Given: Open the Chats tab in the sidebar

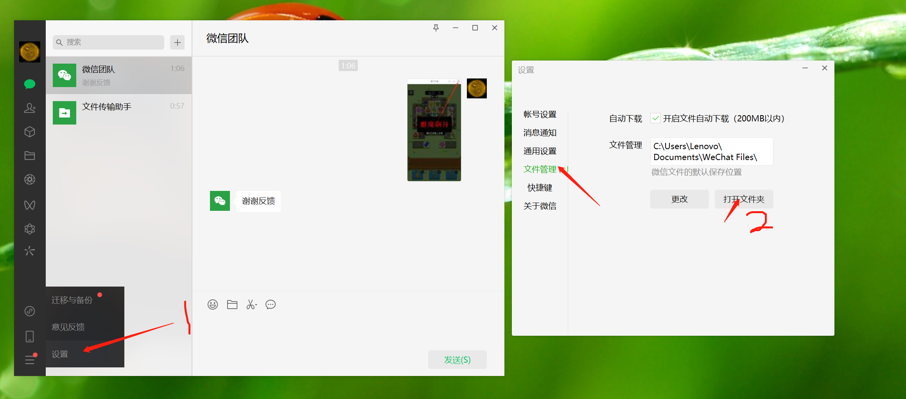Looking at the screenshot, I should click(x=30, y=84).
